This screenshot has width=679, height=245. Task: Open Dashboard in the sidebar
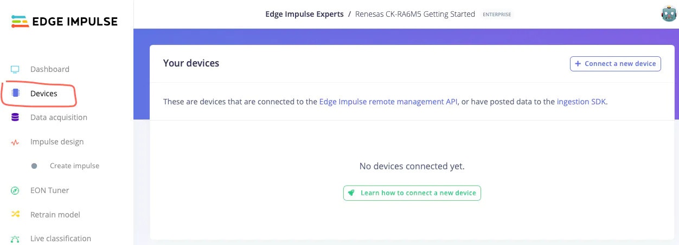(50, 69)
